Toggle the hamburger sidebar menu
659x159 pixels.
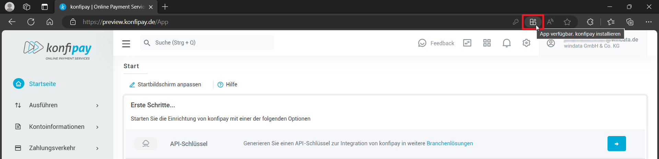pyautogui.click(x=126, y=44)
